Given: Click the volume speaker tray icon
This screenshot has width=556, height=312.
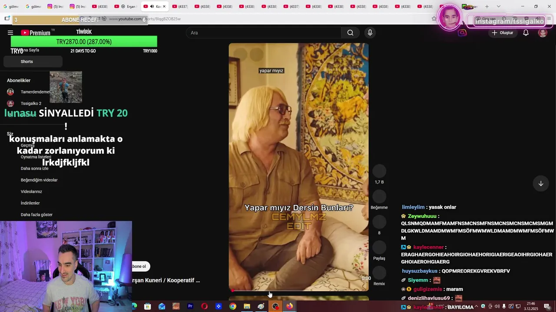Looking at the screenshot, I should [497, 306].
